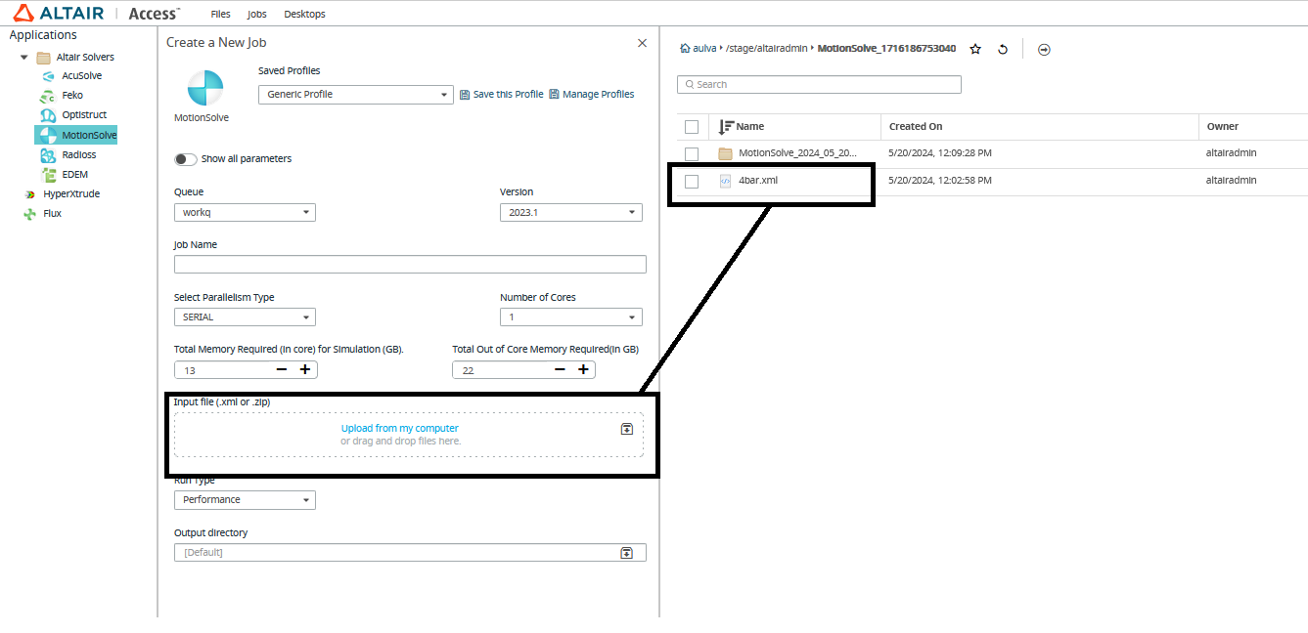Select AcuSolve in the Applications tree
The image size is (1308, 633).
81,75
